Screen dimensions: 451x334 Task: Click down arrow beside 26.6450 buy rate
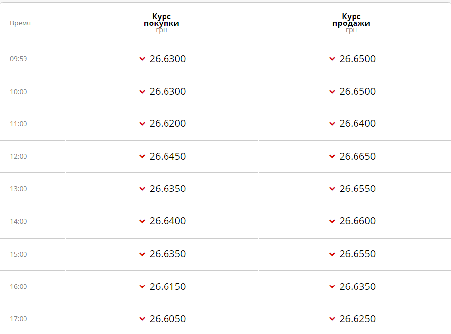142,157
